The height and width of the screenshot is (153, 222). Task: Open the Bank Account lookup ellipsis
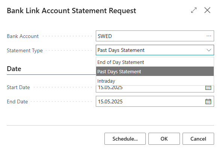tap(209, 36)
